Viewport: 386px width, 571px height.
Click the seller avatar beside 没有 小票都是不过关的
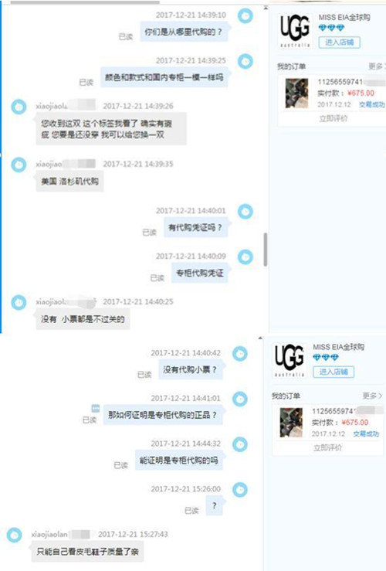[x=19, y=302]
